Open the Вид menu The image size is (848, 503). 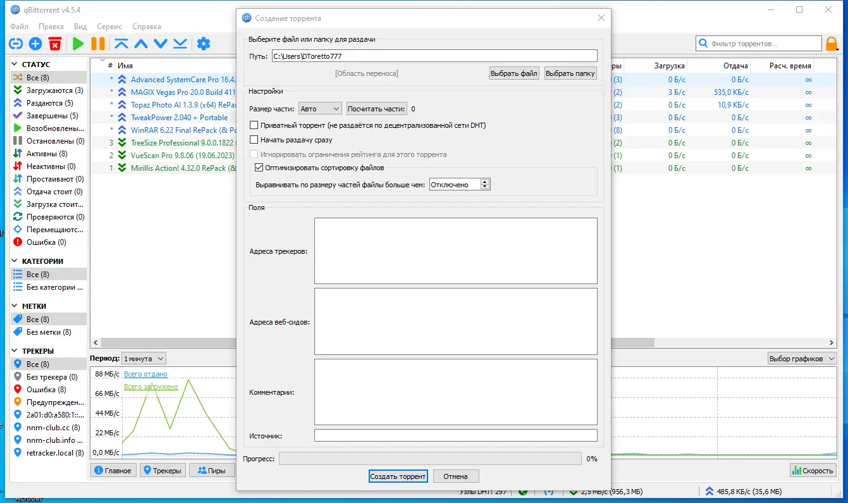click(80, 27)
